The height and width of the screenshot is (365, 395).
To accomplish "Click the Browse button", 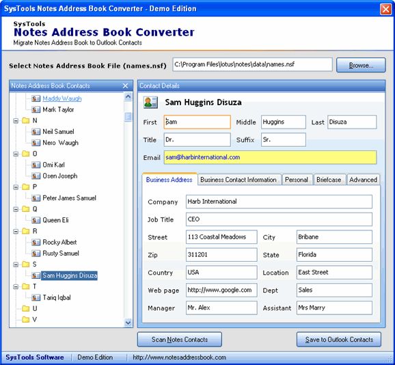I will (x=361, y=65).
